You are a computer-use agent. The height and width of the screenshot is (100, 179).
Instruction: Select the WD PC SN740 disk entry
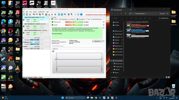click(36, 32)
